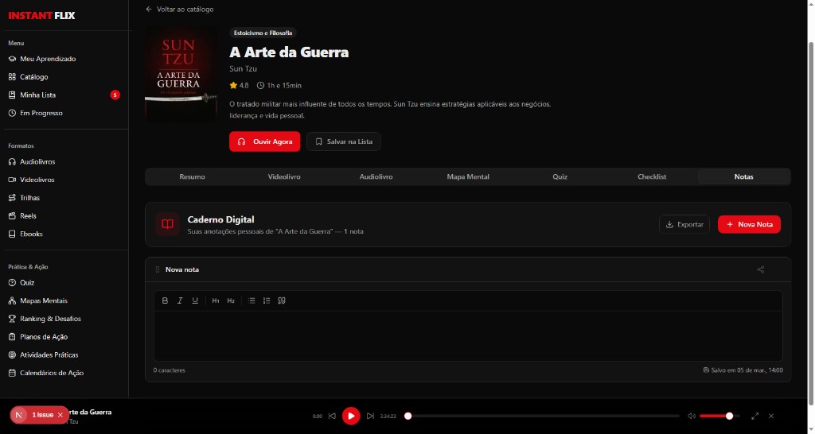Insert a quote block
Screen dimensions: 815x434
click(282, 300)
